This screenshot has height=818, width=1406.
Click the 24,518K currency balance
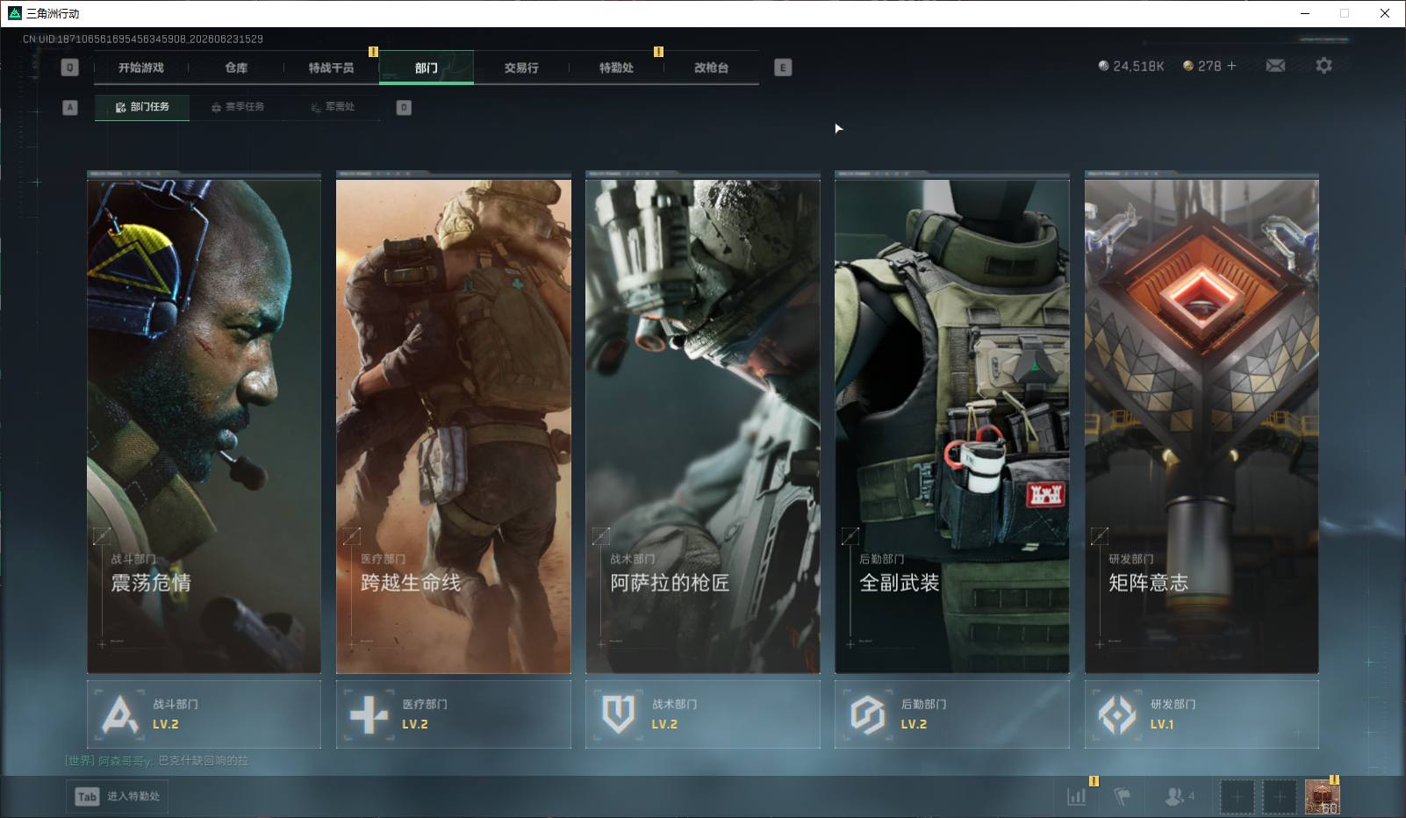(1131, 66)
